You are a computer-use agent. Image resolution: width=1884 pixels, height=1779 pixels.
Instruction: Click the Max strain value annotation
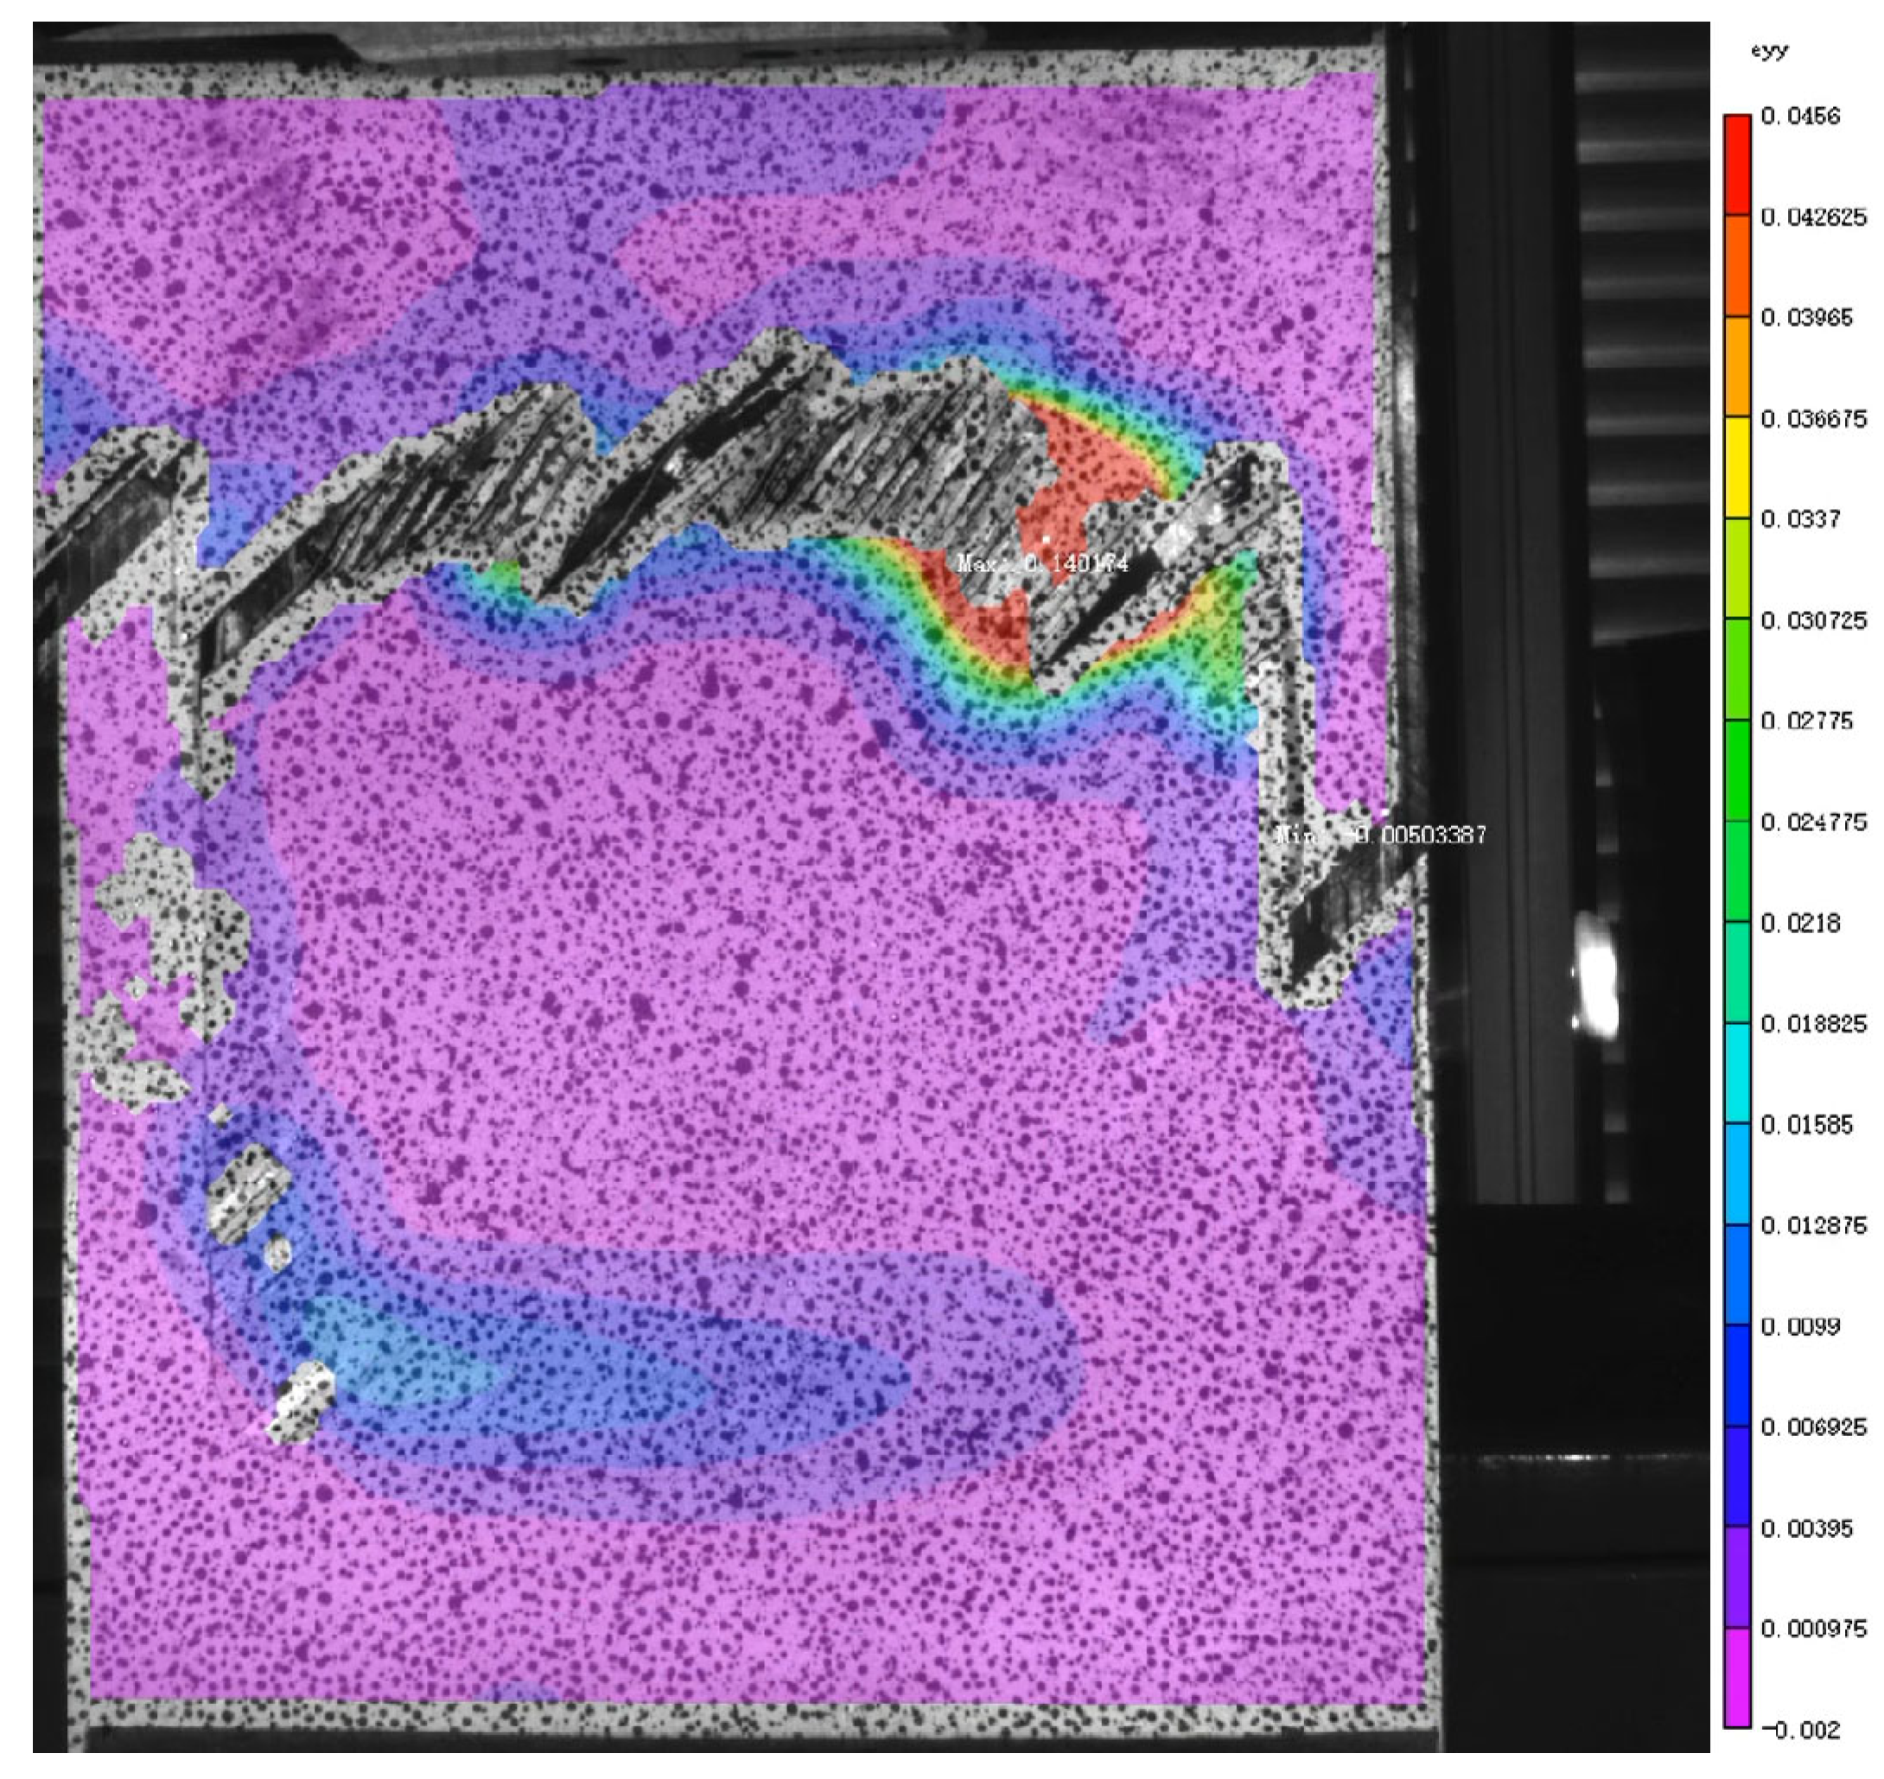[x=1041, y=563]
